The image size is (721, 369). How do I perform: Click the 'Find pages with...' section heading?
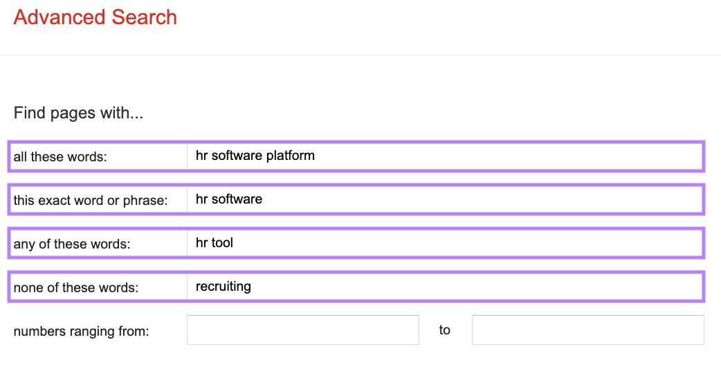(78, 113)
